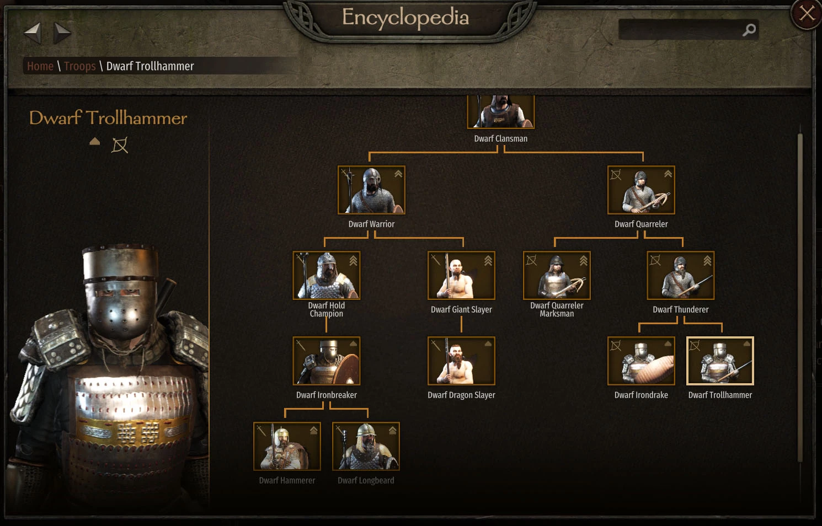Screen dimensions: 822x526
Task: Go to Troops in the breadcrumb
Action: point(80,66)
